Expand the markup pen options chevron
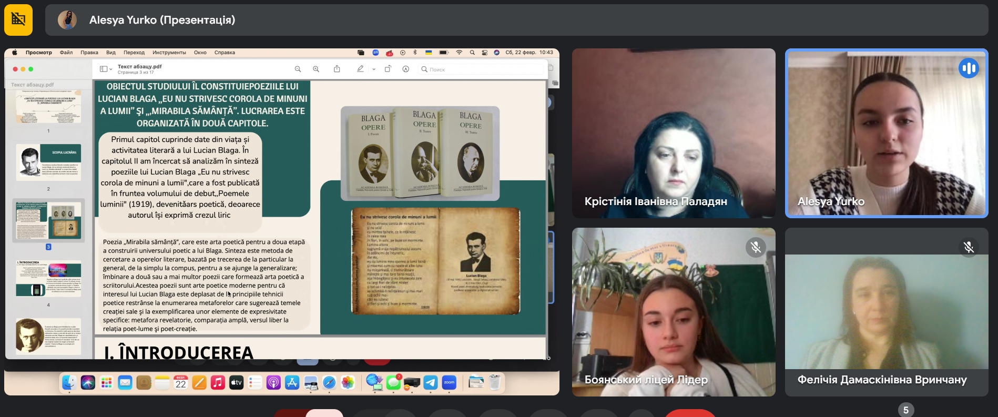Screen dimensions: 998x417 point(374,69)
